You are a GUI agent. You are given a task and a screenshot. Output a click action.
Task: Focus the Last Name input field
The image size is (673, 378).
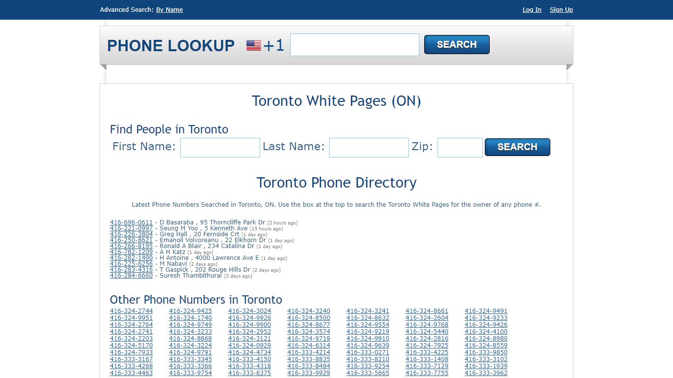tap(369, 148)
